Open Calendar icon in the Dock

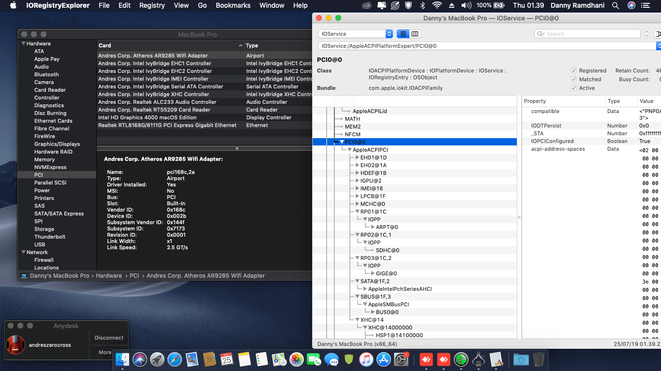pos(226,359)
